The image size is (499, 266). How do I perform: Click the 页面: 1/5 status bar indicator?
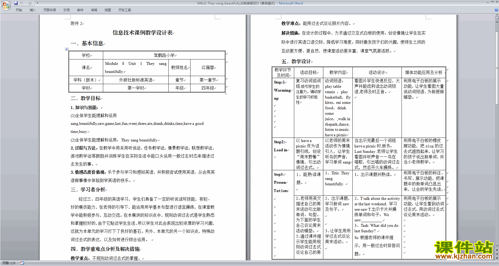9,263
